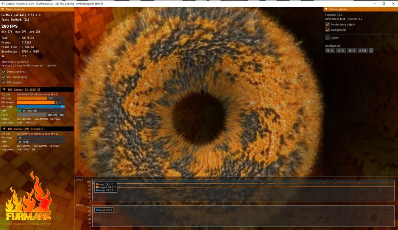The image size is (398, 230).
Task: Open the OSI bgcolor swatch picker
Action: point(371,51)
